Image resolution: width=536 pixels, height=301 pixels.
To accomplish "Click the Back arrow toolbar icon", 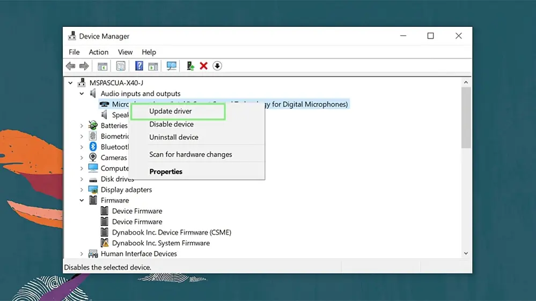I will point(71,66).
